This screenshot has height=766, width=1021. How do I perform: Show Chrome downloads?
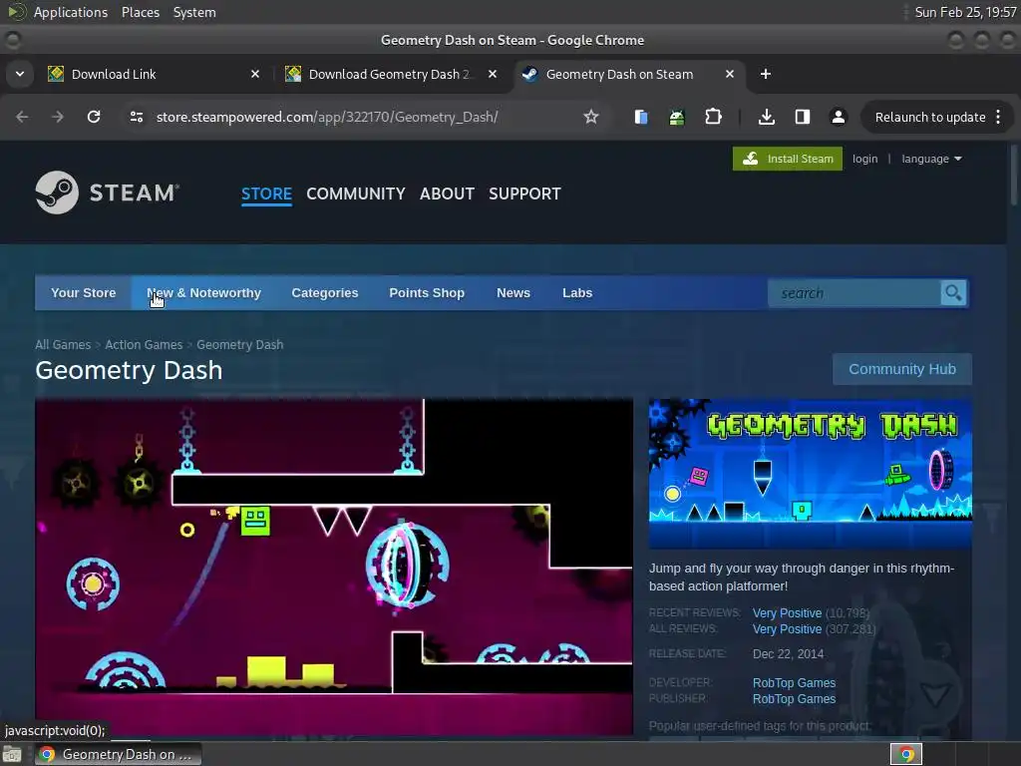(767, 117)
